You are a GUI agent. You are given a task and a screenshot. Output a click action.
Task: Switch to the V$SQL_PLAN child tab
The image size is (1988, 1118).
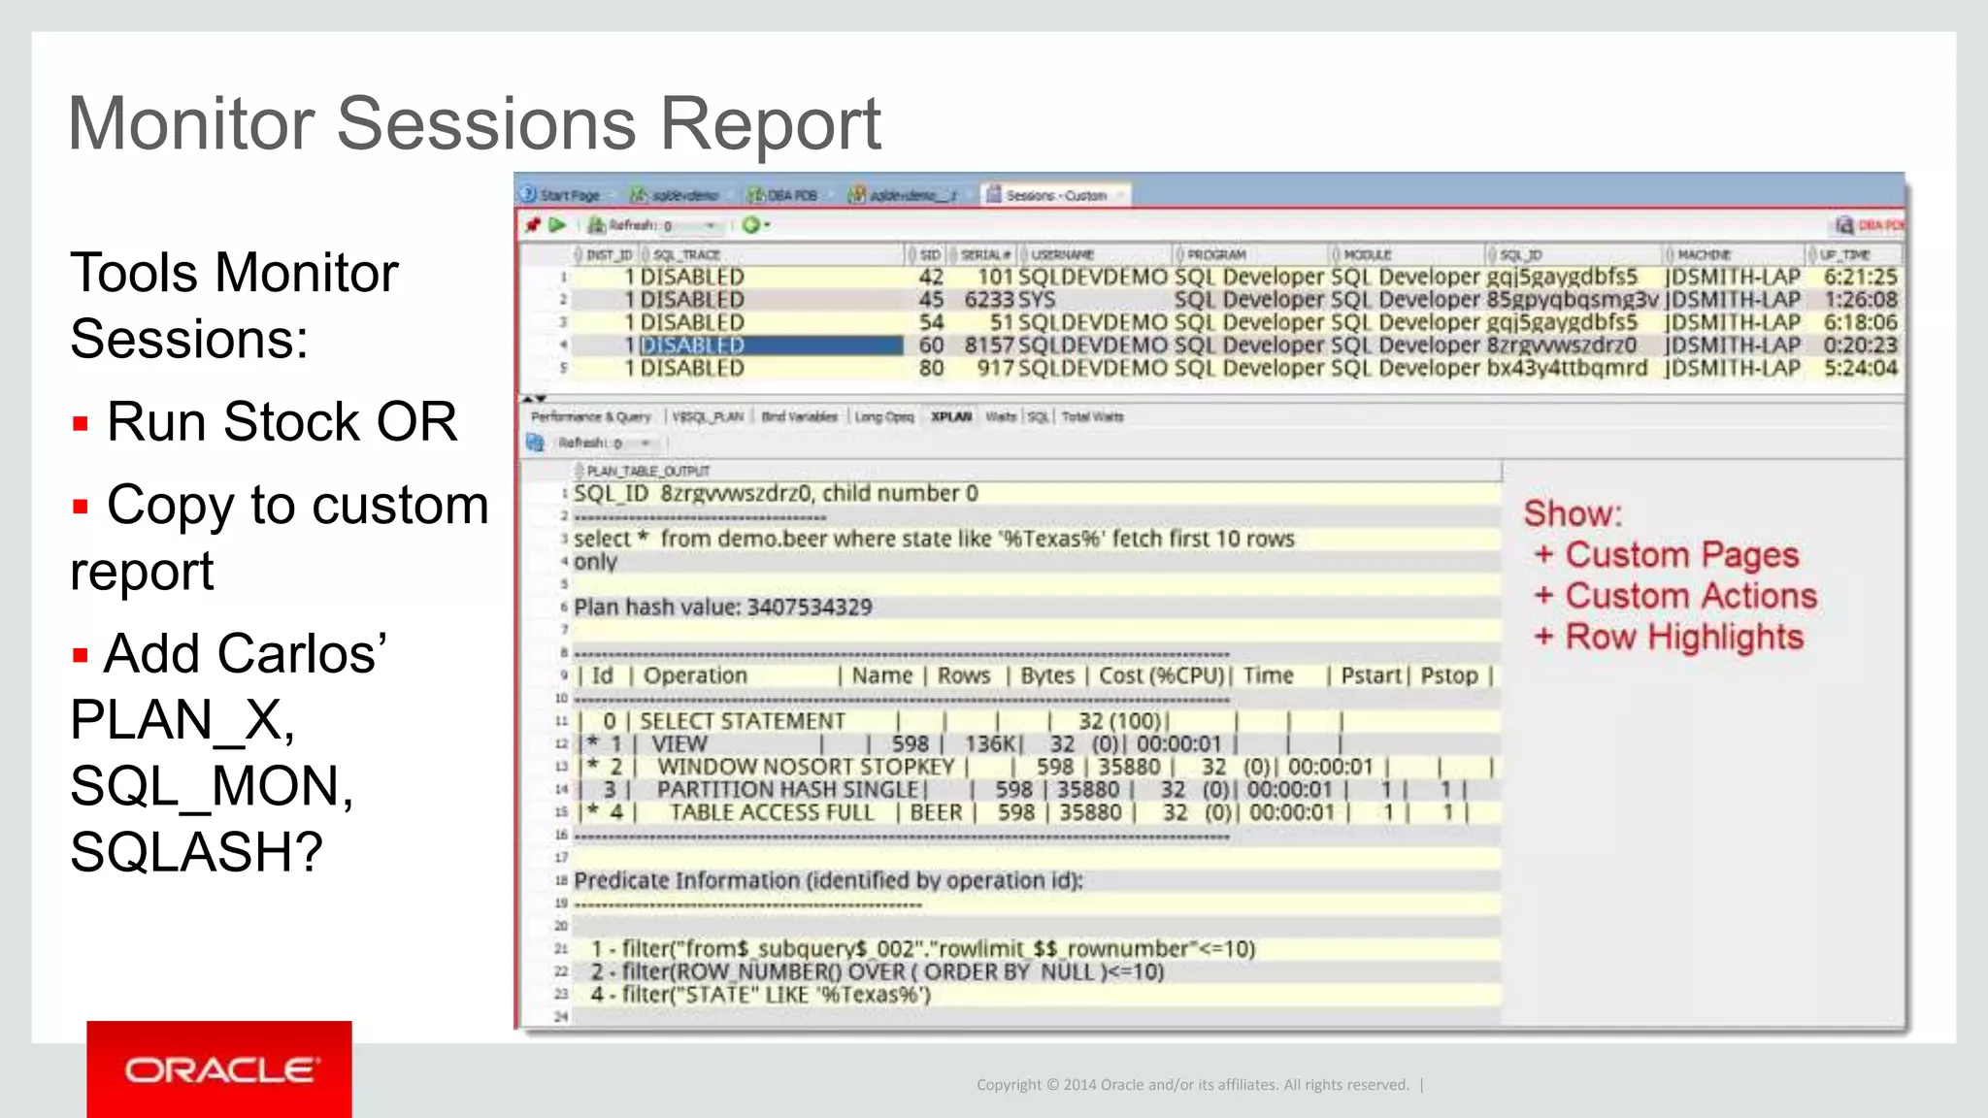coord(708,416)
